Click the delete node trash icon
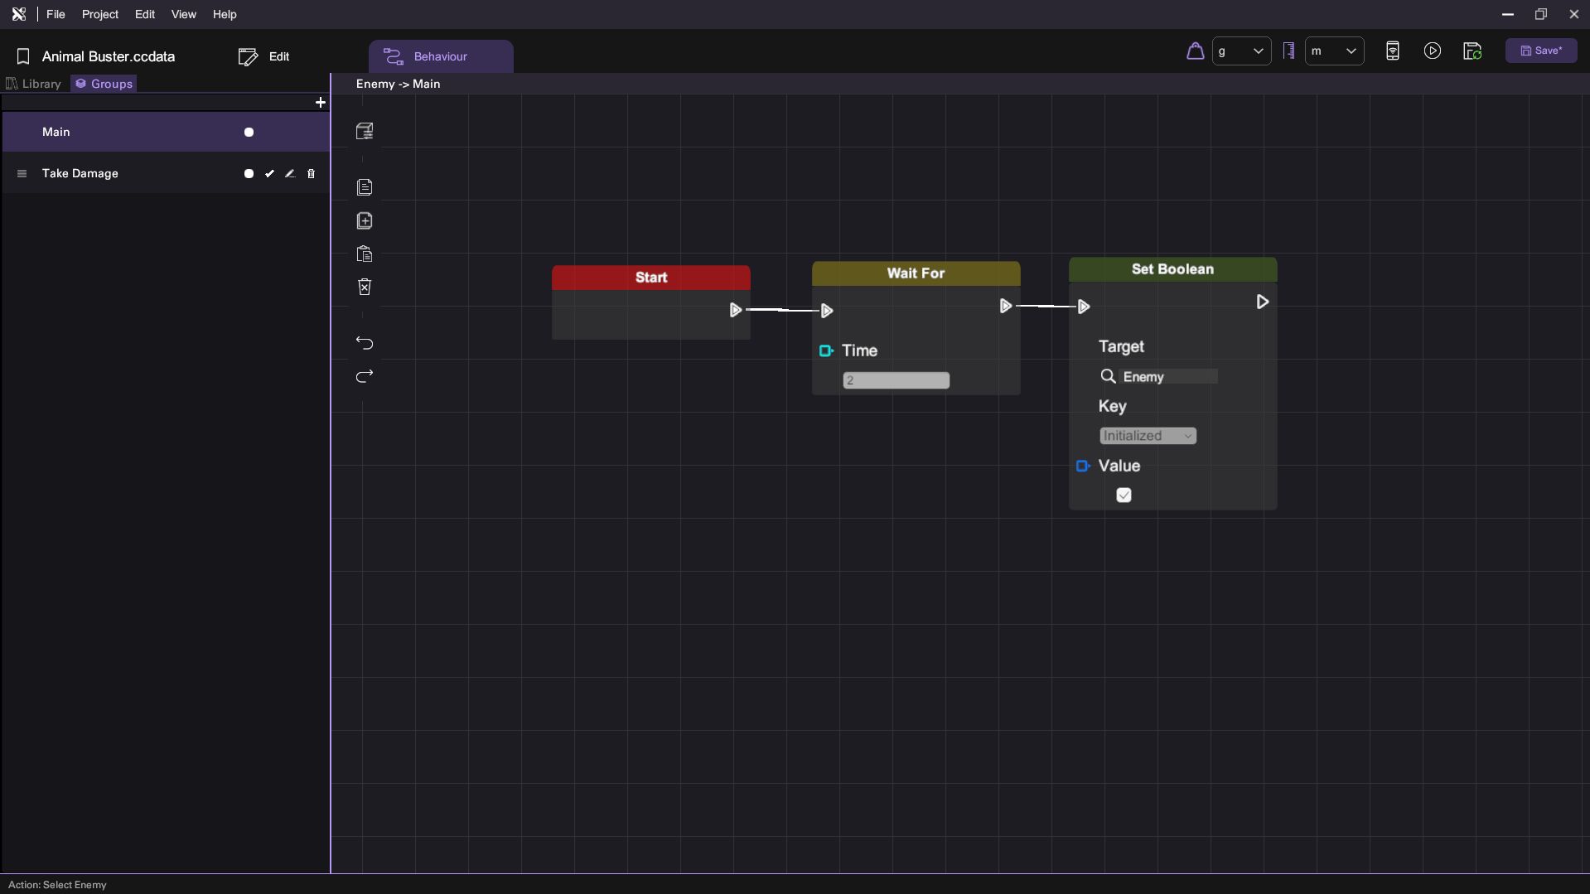The height and width of the screenshot is (894, 1590). pos(365,287)
